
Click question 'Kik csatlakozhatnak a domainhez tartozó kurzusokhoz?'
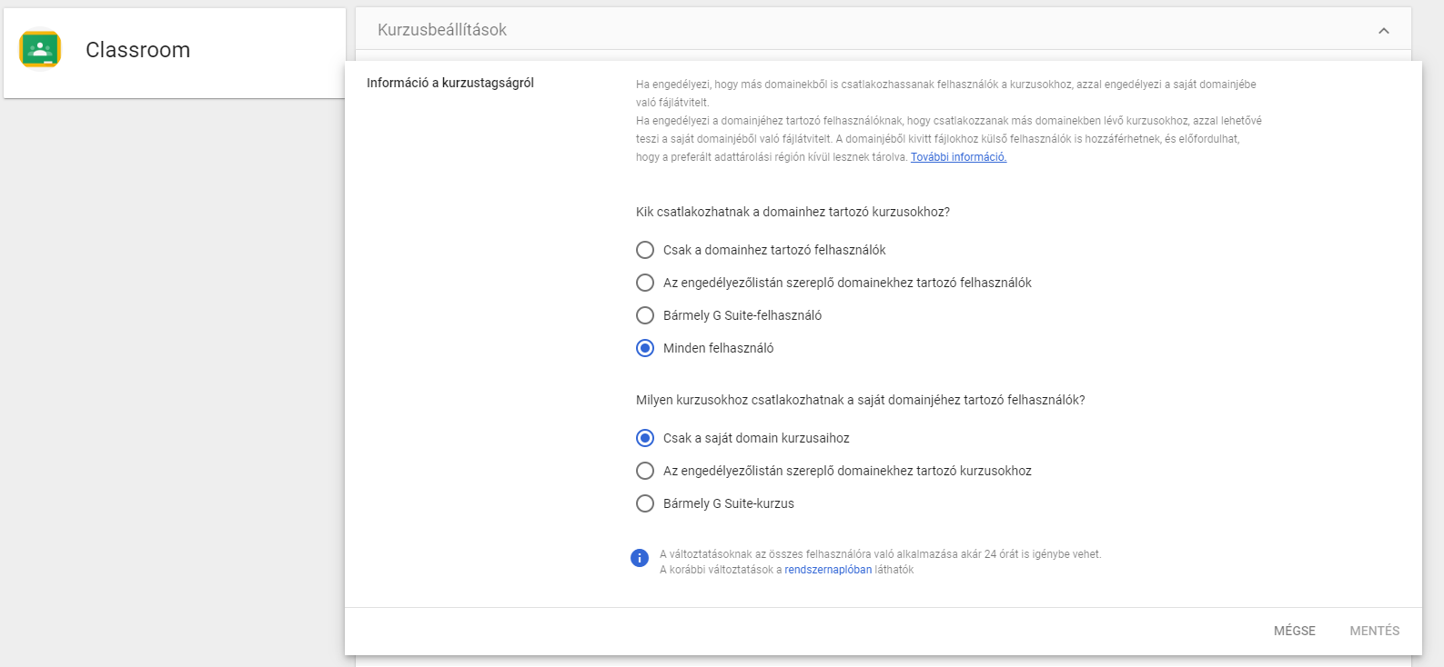(793, 212)
